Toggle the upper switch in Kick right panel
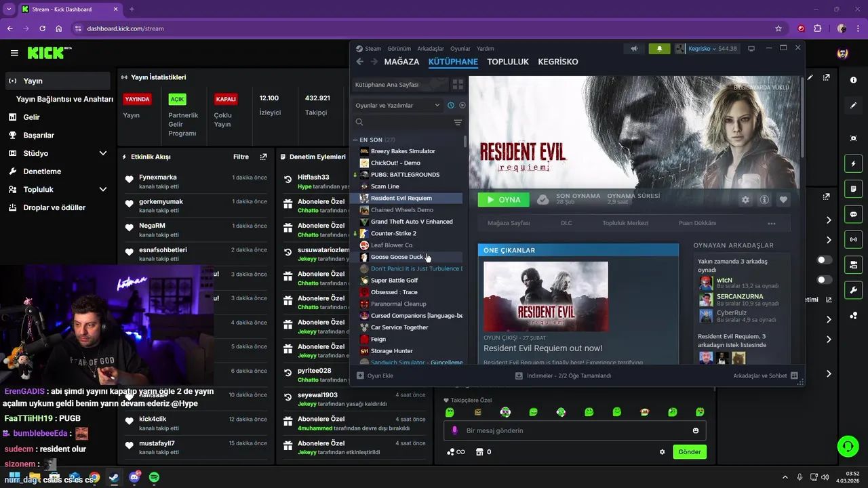Image resolution: width=868 pixels, height=488 pixels. tap(825, 260)
